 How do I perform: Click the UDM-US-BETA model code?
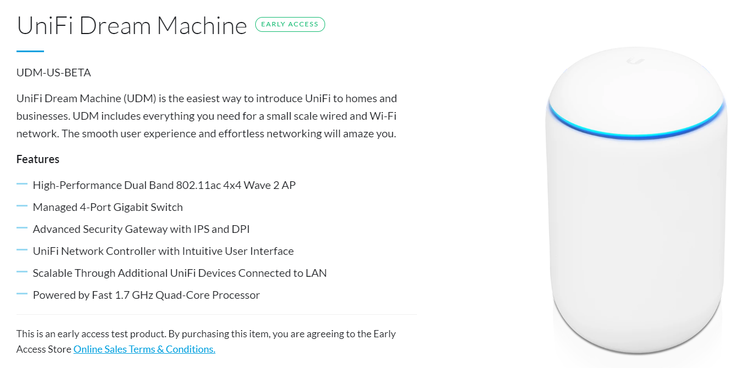54,73
